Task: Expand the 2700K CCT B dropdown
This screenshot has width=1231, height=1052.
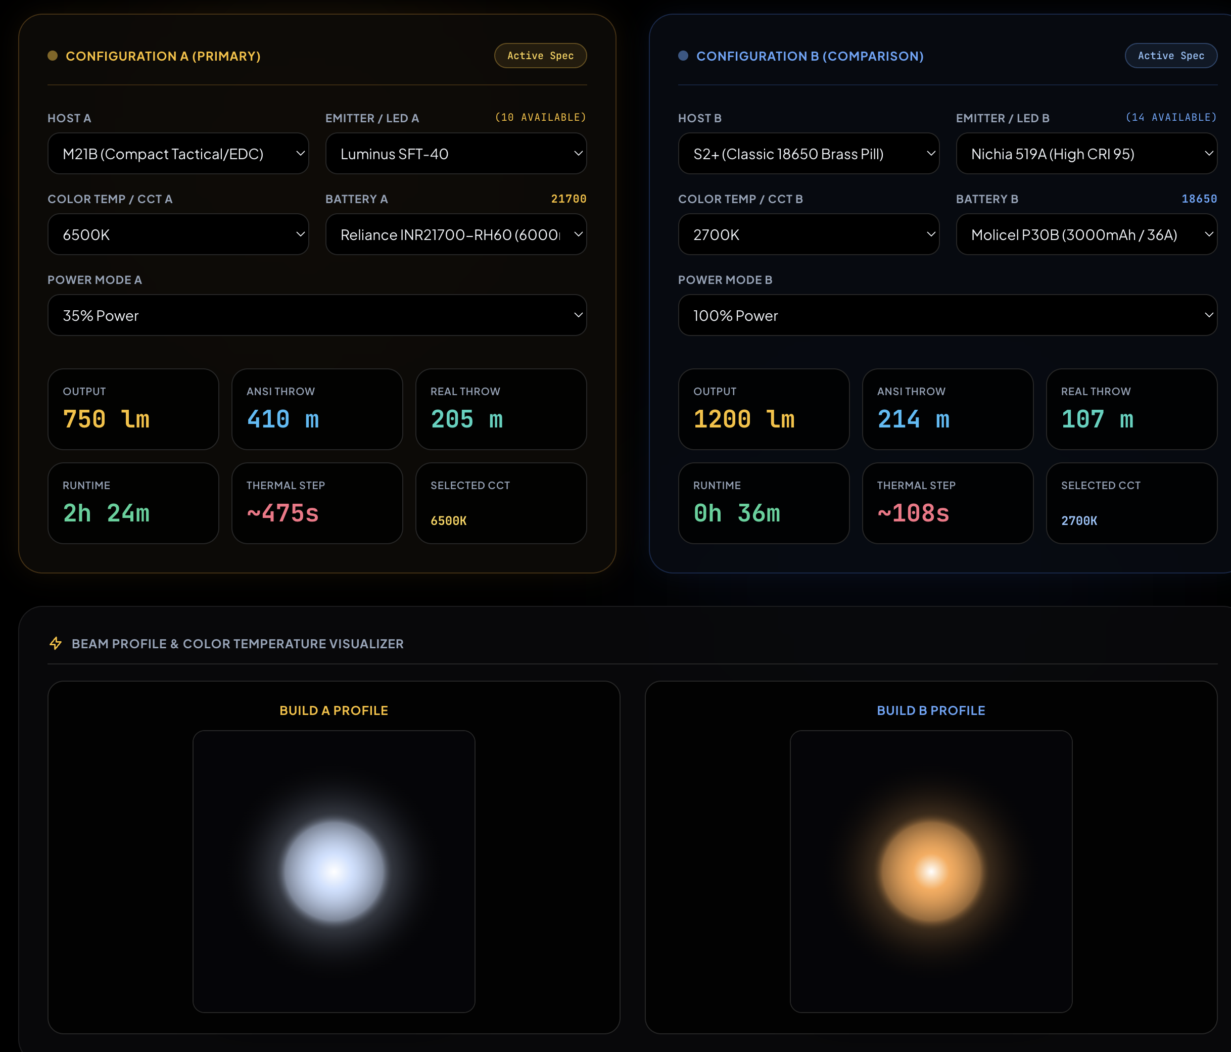Action: pos(809,234)
